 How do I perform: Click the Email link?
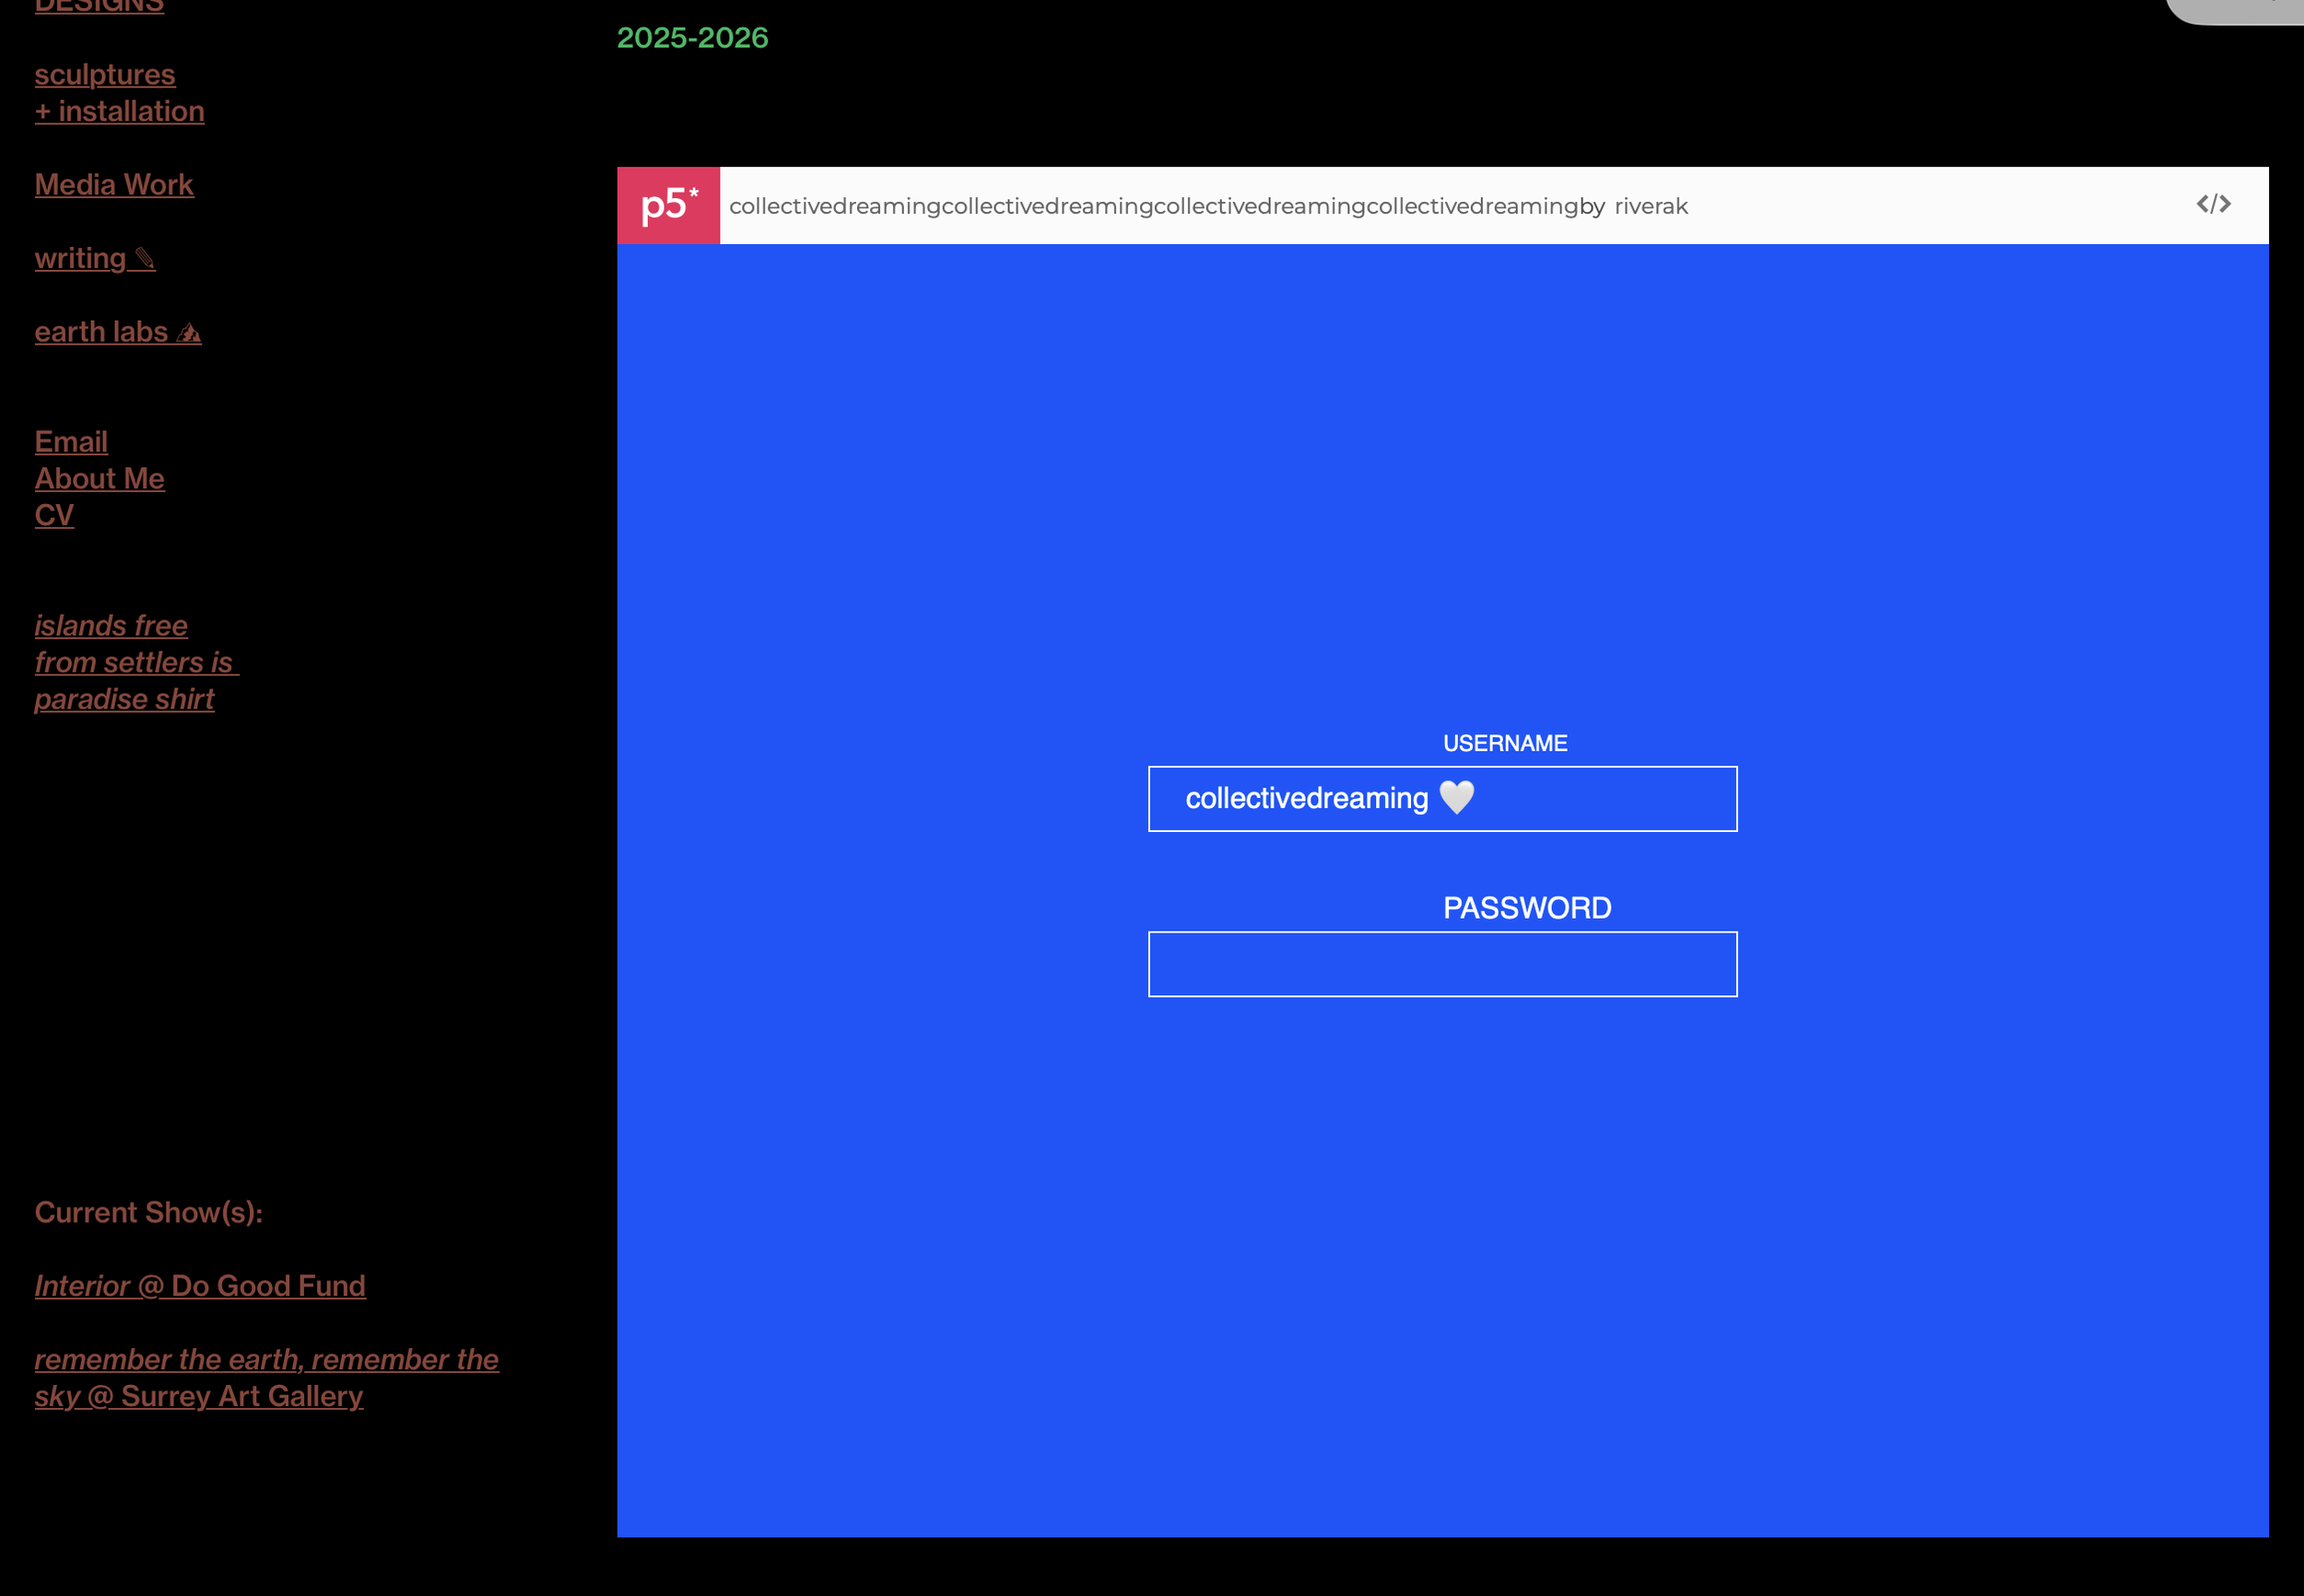pyautogui.click(x=71, y=441)
